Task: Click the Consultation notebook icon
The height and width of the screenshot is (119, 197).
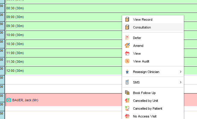Action: [127, 27]
